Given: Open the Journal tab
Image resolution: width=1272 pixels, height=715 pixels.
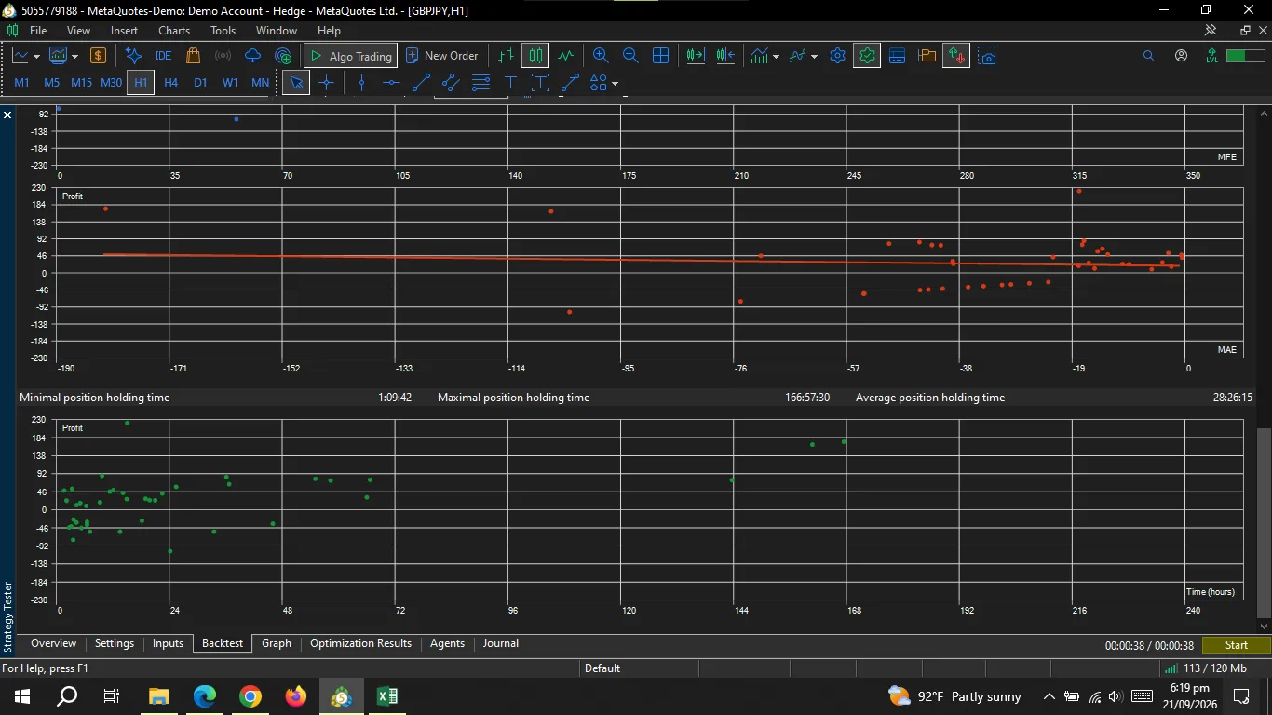Looking at the screenshot, I should (500, 643).
